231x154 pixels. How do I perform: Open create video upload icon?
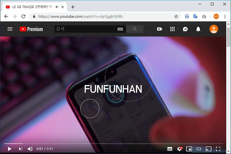[159, 29]
